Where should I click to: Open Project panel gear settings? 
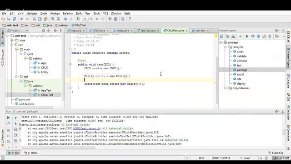click(x=55, y=31)
